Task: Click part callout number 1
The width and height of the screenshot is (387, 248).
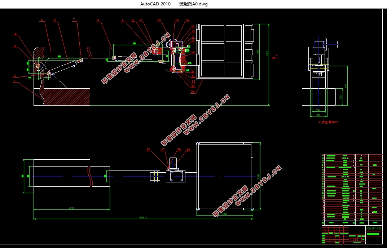Action: 15,81
